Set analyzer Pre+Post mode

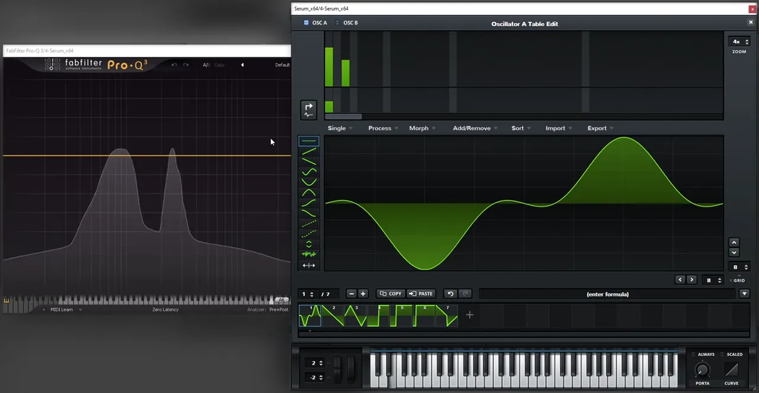click(x=279, y=310)
